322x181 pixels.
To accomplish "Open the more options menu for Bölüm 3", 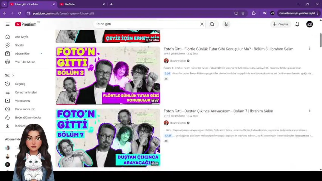I will 310,48.
